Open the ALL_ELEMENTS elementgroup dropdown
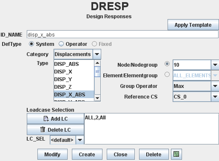Image resolution: width=219 pixels, height=161 pixels. click(x=196, y=76)
